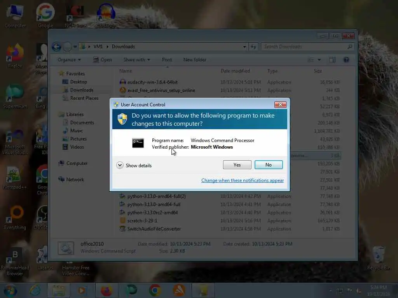Open Windows Media Player from taskbar
398x298 pixels.
82,290
